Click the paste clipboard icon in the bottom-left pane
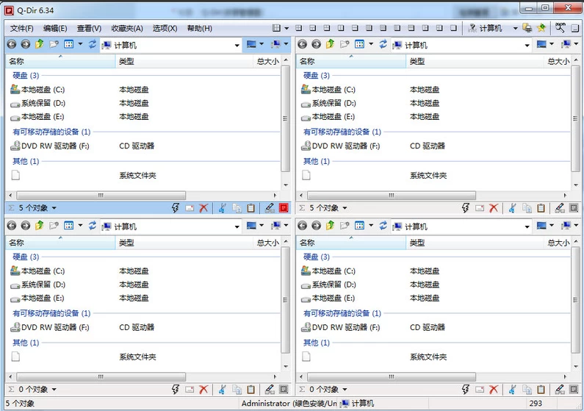The height and width of the screenshot is (411, 584). [251, 390]
